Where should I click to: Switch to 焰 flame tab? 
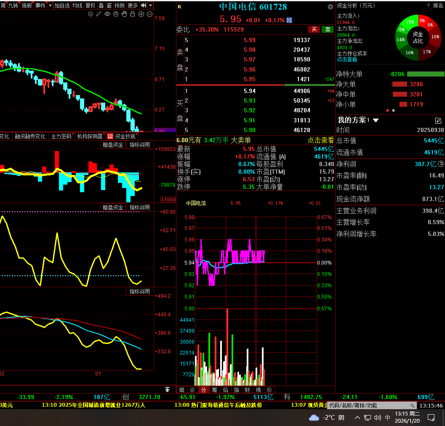point(226,390)
